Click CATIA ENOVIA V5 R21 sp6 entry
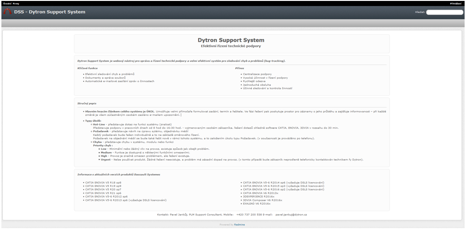 coord(103,193)
